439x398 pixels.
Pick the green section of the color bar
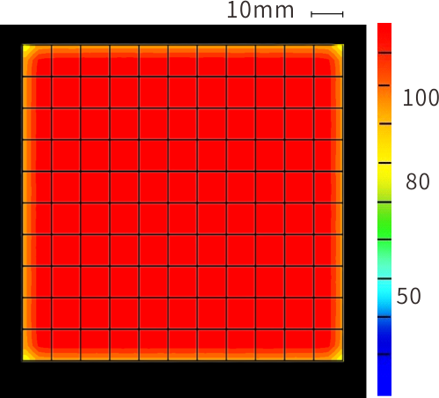tap(384, 221)
